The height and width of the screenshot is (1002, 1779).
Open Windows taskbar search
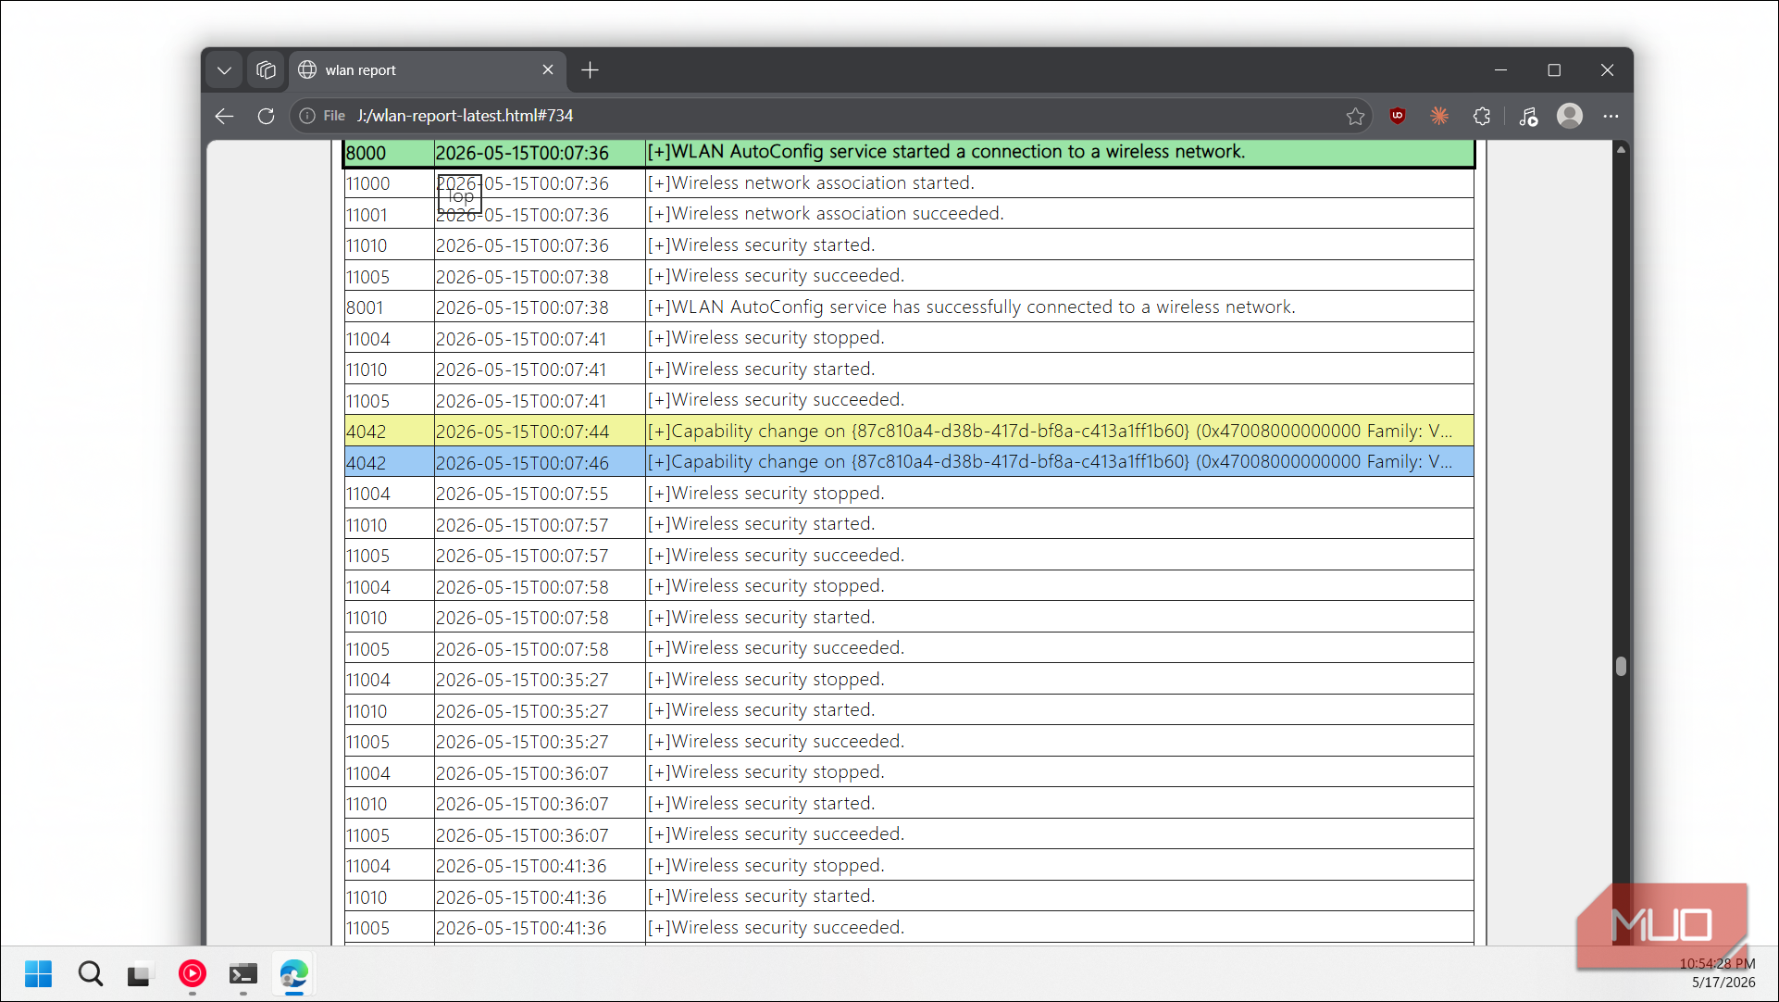coord(91,973)
